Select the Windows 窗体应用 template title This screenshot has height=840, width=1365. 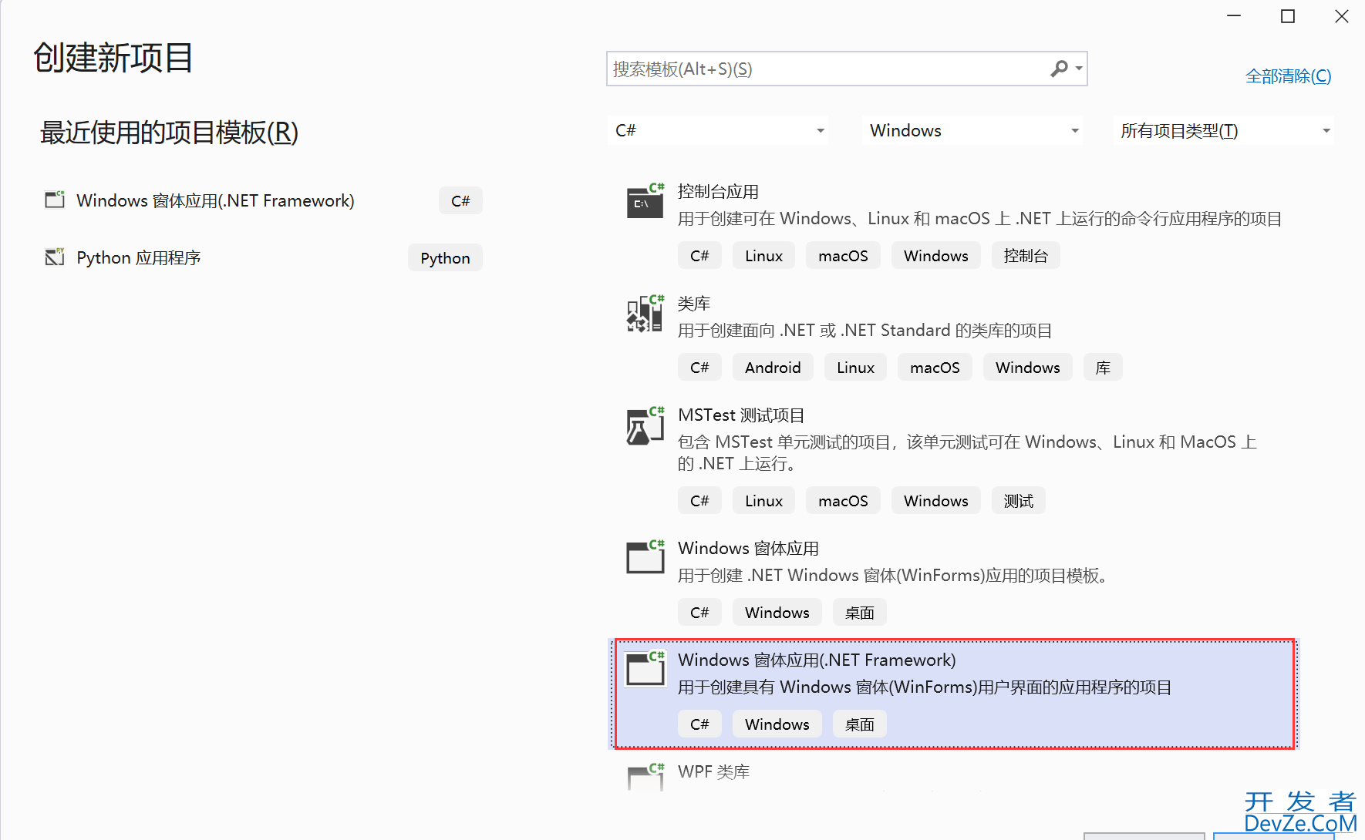[748, 548]
